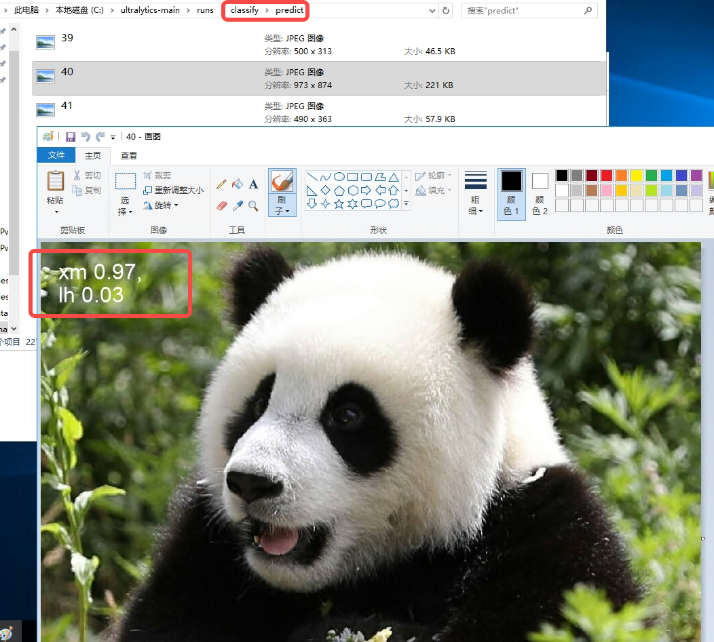Image resolution: width=714 pixels, height=642 pixels.
Task: Select the Rounded rectangle shape
Action: pyautogui.click(x=367, y=177)
